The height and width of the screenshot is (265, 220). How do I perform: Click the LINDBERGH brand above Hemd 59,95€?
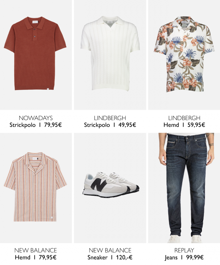pos(184,118)
